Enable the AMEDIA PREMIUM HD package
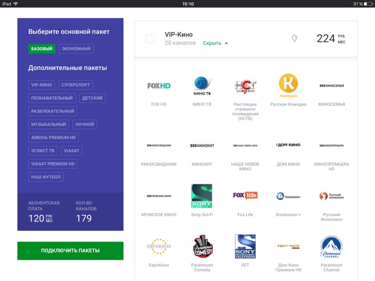 [x=54, y=138]
